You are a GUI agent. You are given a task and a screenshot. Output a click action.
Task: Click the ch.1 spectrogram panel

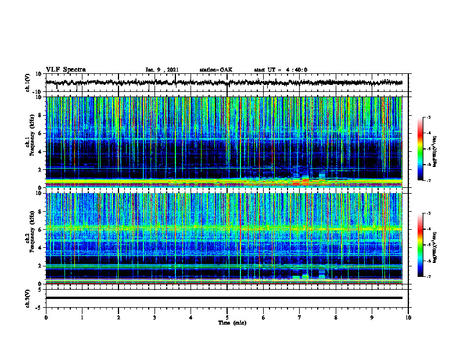[x=224, y=142]
